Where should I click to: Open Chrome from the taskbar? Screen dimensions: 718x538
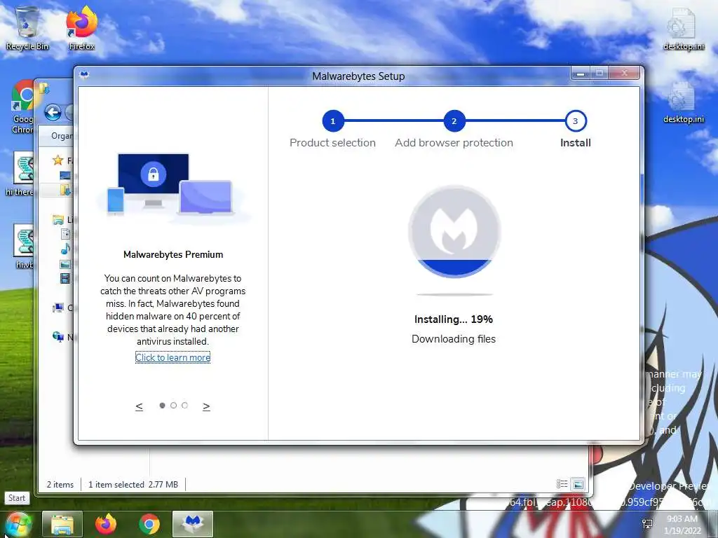(x=149, y=524)
